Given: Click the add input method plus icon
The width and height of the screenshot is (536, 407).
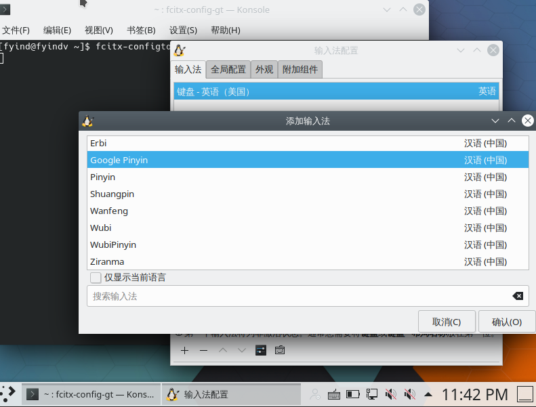Looking at the screenshot, I should [x=184, y=350].
